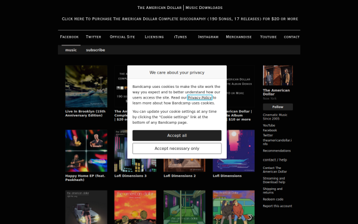Open iTunes in the navigation bar
Viewport: 358px width, 224px height.
pos(180,37)
